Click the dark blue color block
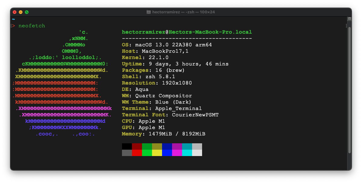The height and width of the screenshot is (183, 362). [167, 146]
